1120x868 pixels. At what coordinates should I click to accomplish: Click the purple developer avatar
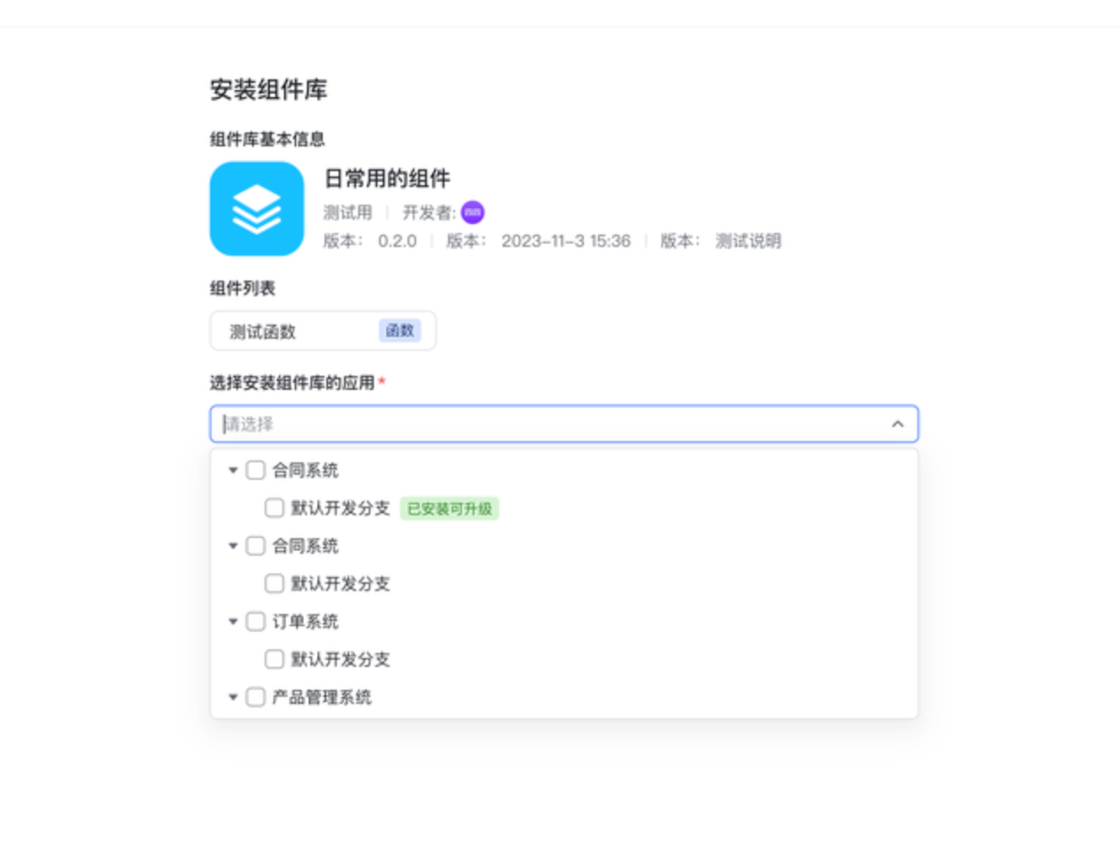click(473, 213)
